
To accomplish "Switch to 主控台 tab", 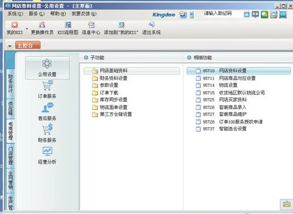I will pyautogui.click(x=28, y=45).
